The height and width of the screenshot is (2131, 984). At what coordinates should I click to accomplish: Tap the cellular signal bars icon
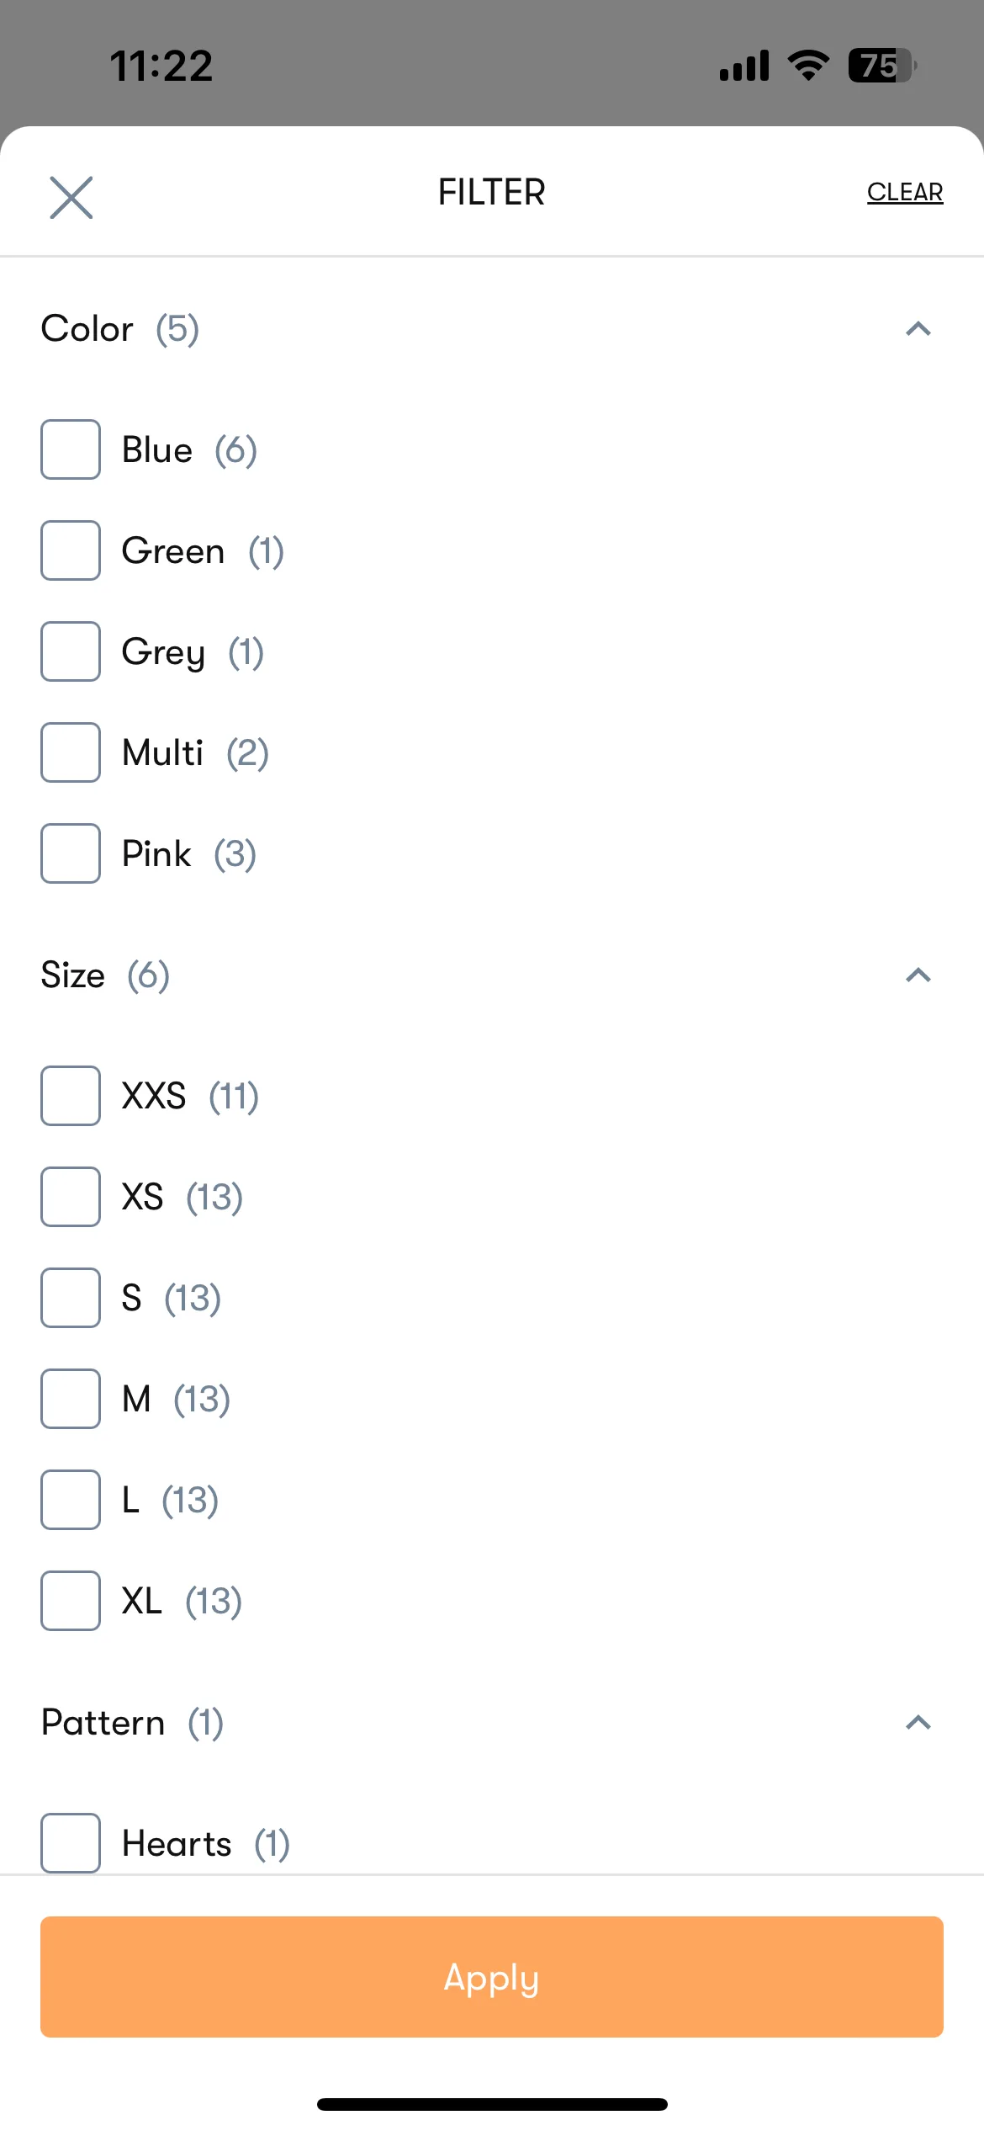[x=744, y=66]
